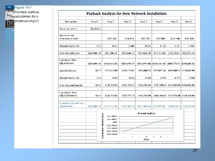The height and width of the screenshot is (161, 215).
Task: Click the 'Development Cost' row label
Action: [68, 29]
